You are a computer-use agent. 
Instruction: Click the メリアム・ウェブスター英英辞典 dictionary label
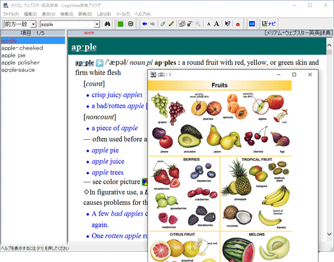[x=298, y=33]
